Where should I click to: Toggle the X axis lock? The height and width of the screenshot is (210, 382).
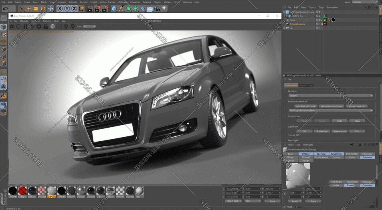(x=60, y=8)
